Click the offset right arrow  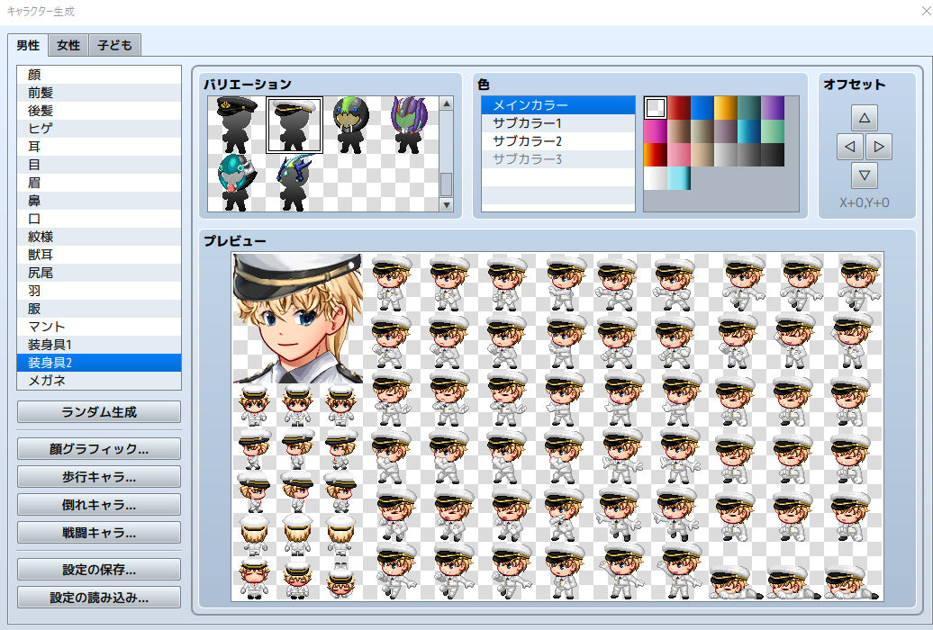tap(879, 147)
